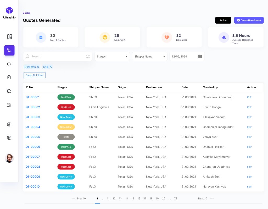Viewport: 268px width, 209px height.
Task: Remove the Deal Won filter chip
Action: coord(38,67)
